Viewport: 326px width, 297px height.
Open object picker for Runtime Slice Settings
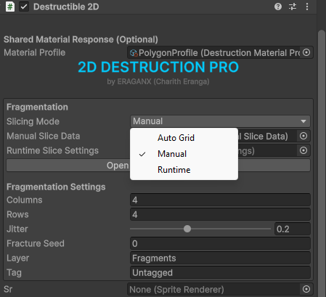pos(303,150)
